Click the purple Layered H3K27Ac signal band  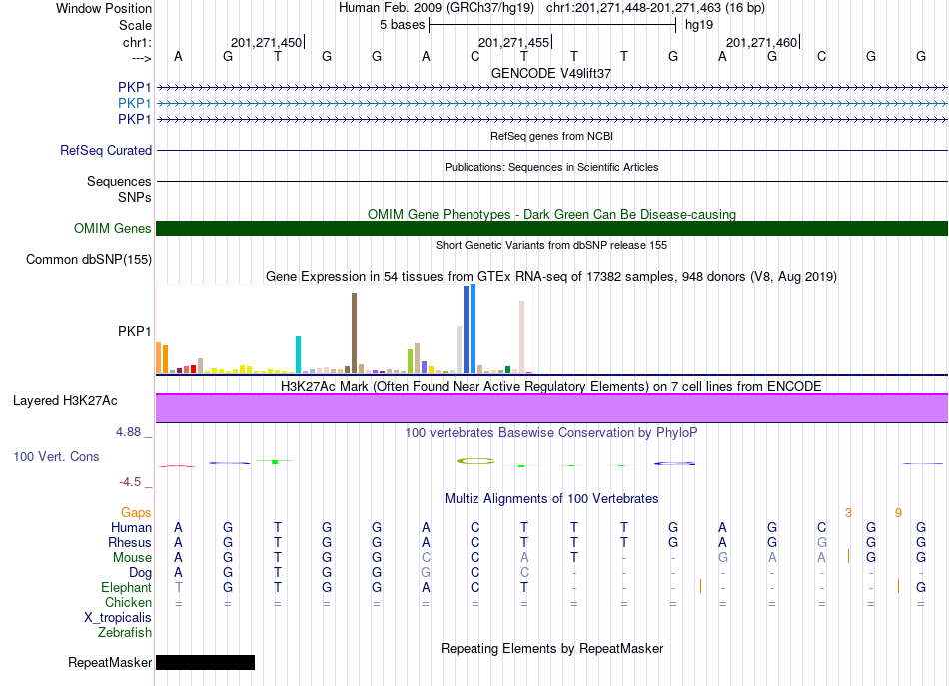(x=552, y=408)
